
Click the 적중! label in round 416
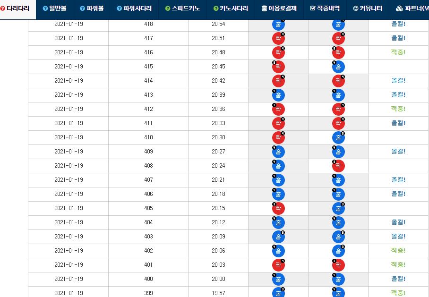click(x=398, y=52)
